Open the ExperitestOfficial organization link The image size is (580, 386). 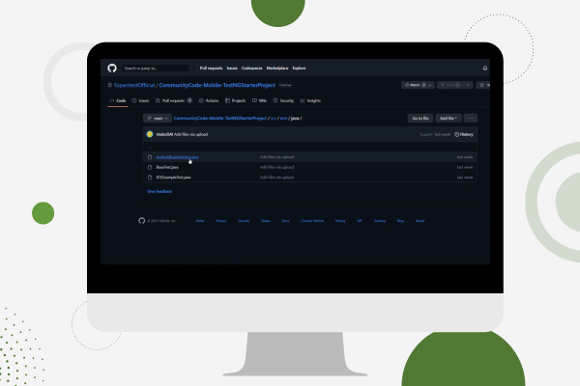point(134,85)
